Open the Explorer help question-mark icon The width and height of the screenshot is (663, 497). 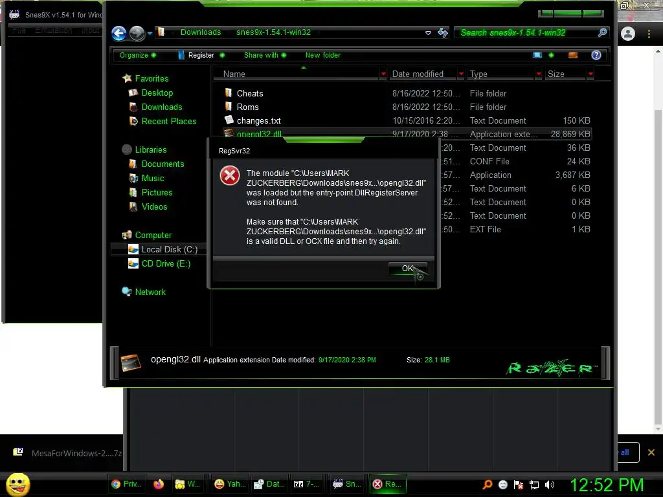(596, 55)
